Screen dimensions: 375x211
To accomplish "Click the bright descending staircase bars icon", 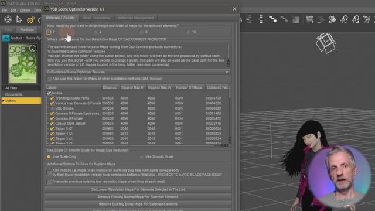I will (272, 19).
